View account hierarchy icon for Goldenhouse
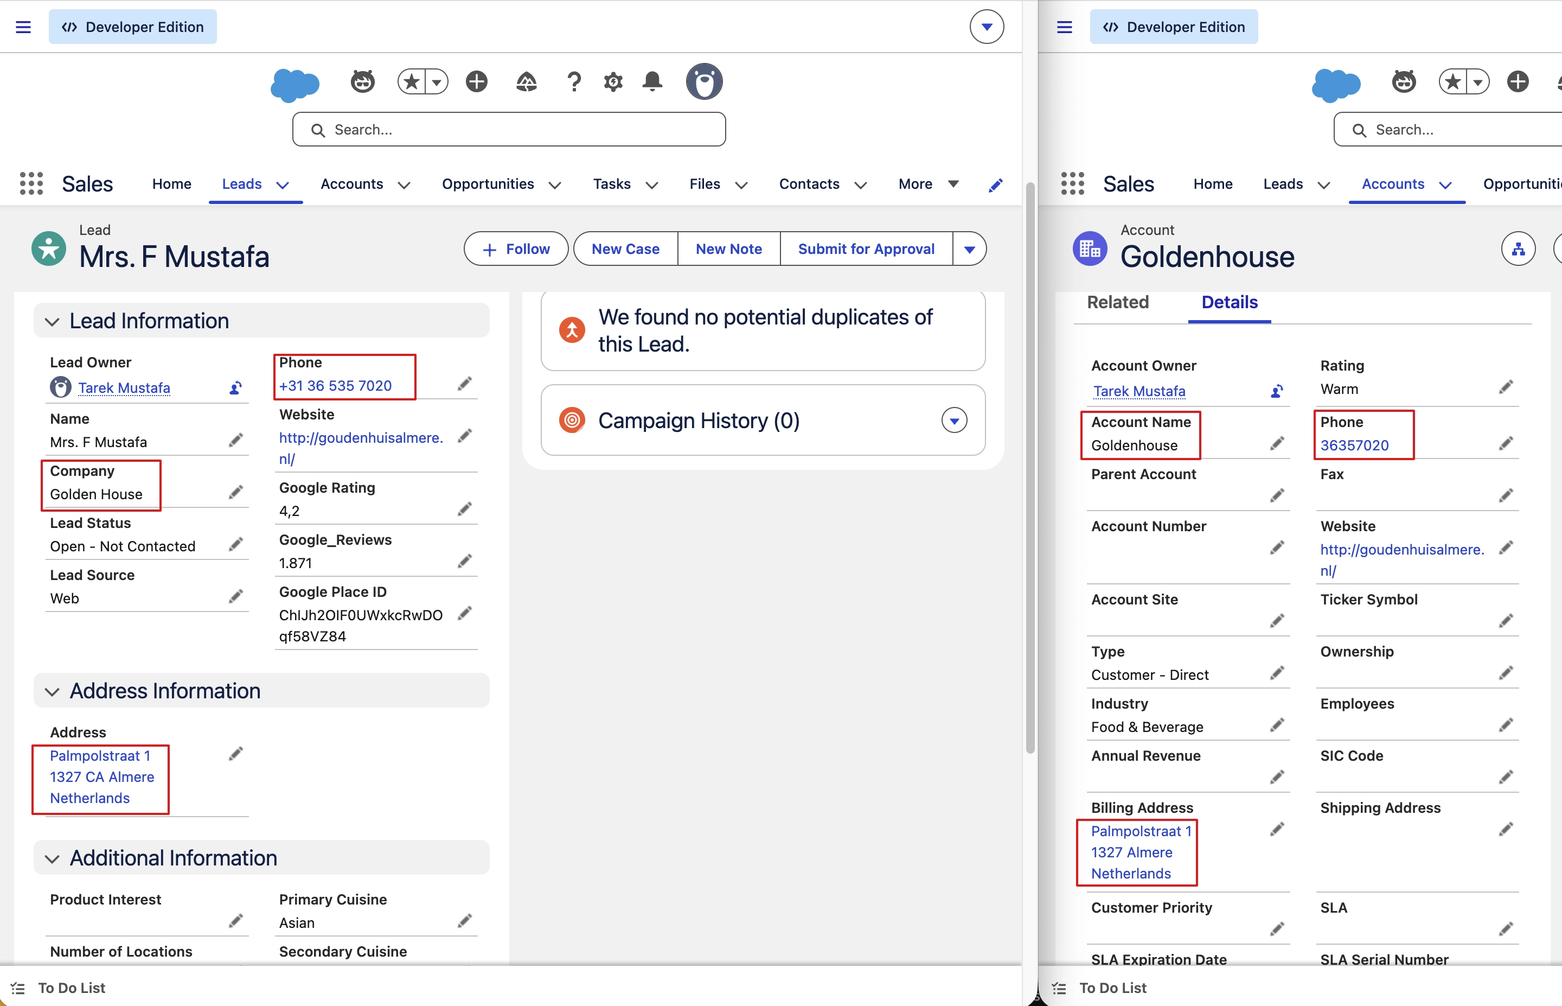This screenshot has width=1562, height=1006. coord(1518,249)
